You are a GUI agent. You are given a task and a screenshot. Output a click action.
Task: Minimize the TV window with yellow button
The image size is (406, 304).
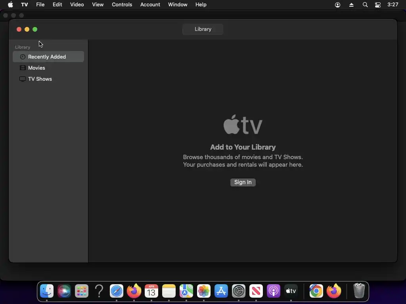click(27, 29)
